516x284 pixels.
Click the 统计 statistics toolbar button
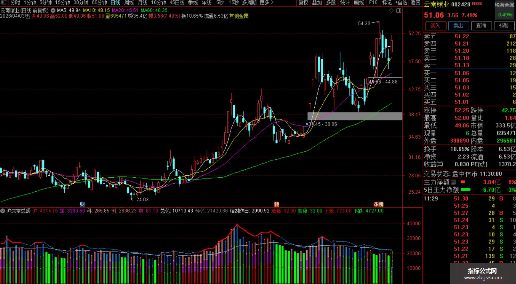point(345,3)
